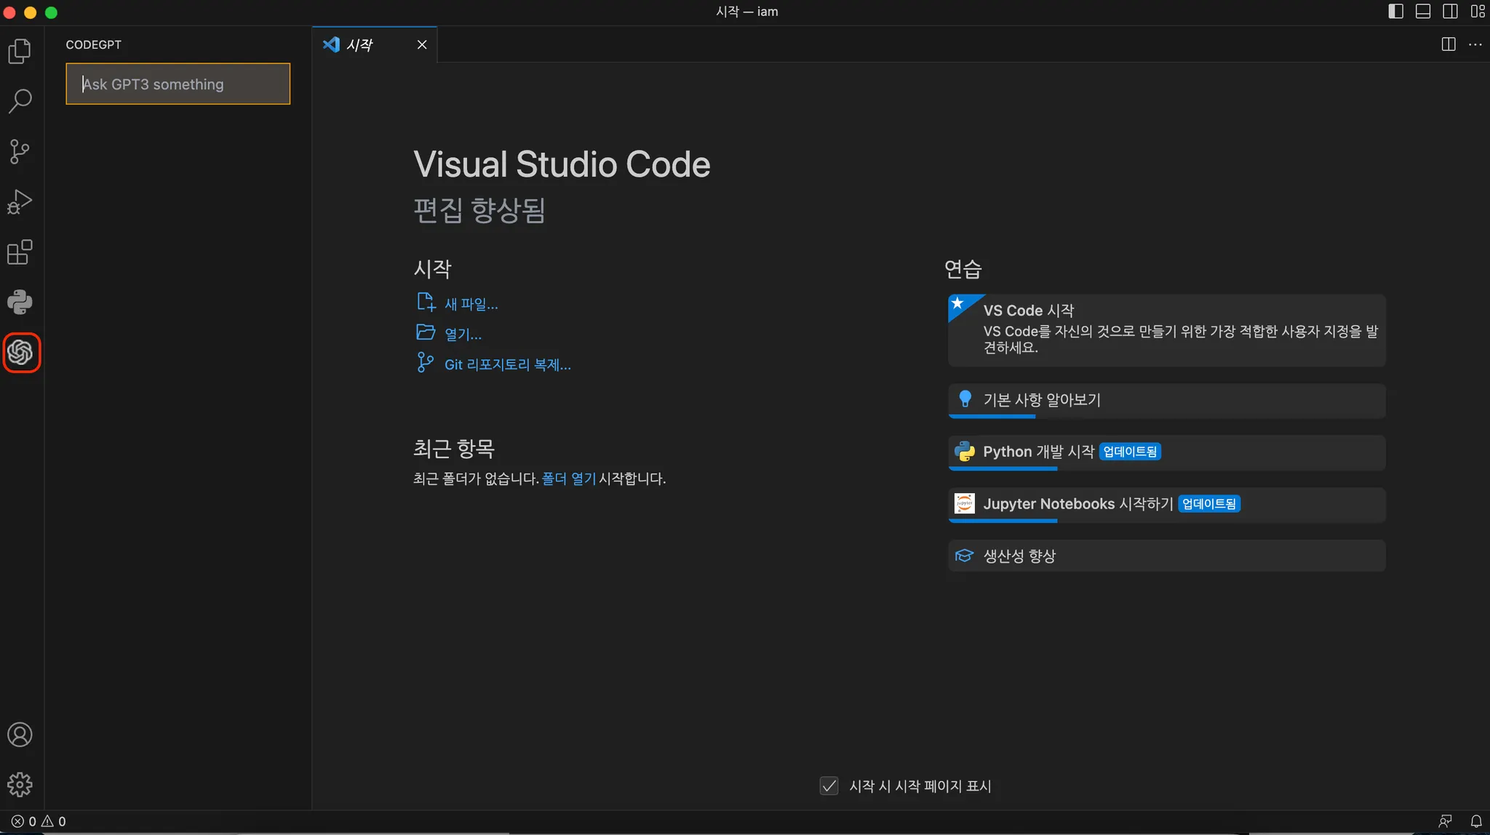The width and height of the screenshot is (1490, 835).
Task: Click the CodeGPT icon in activity bar
Action: 20,353
